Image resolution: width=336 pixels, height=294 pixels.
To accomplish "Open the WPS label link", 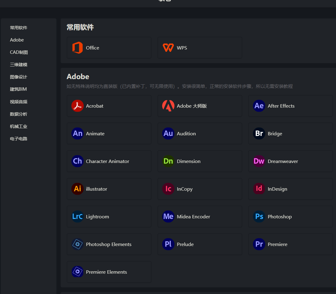I will [x=182, y=48].
